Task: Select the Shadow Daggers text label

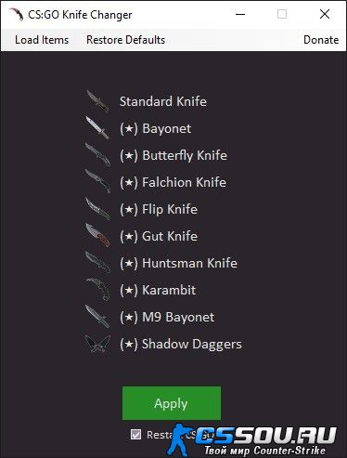Action: [192, 345]
